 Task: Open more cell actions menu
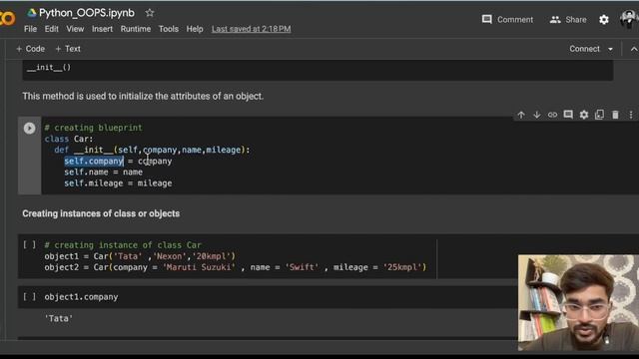click(x=631, y=115)
